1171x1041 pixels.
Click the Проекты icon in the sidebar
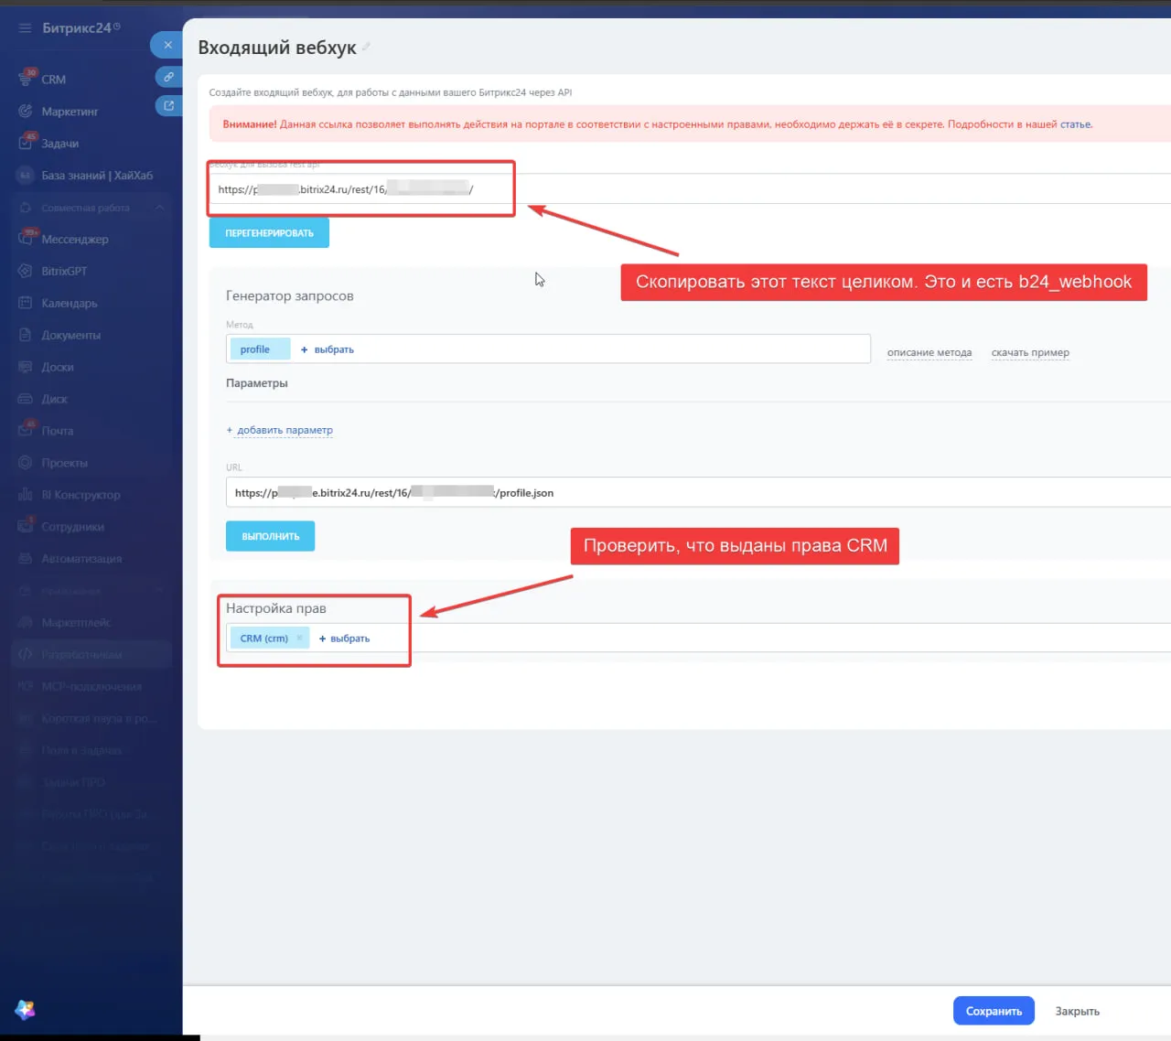pos(26,463)
